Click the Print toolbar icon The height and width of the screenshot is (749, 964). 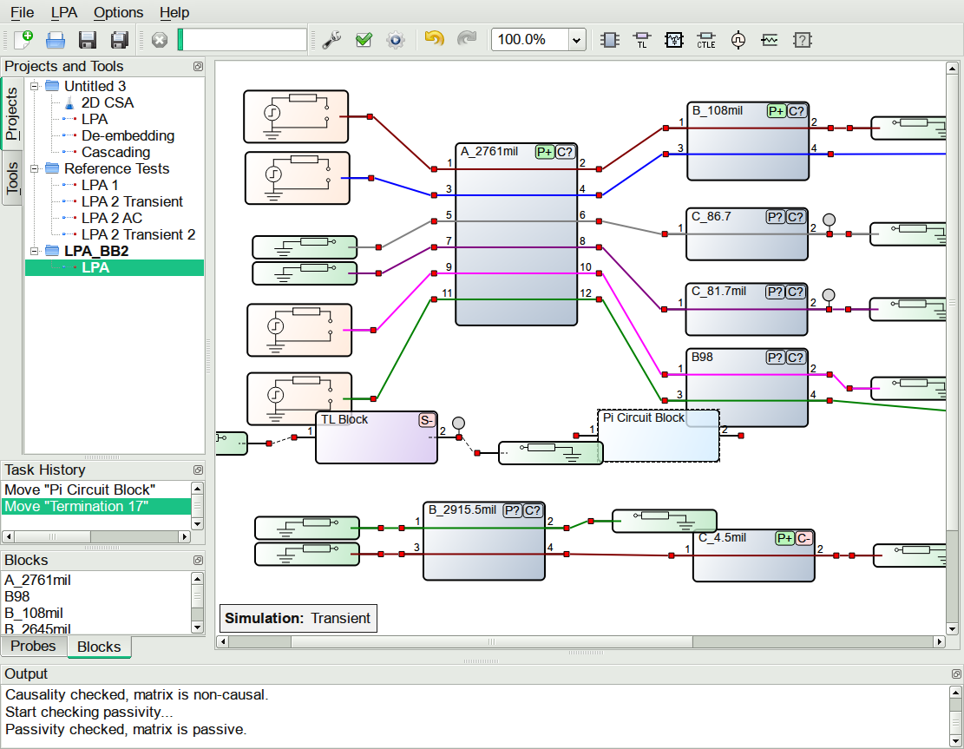coord(56,40)
